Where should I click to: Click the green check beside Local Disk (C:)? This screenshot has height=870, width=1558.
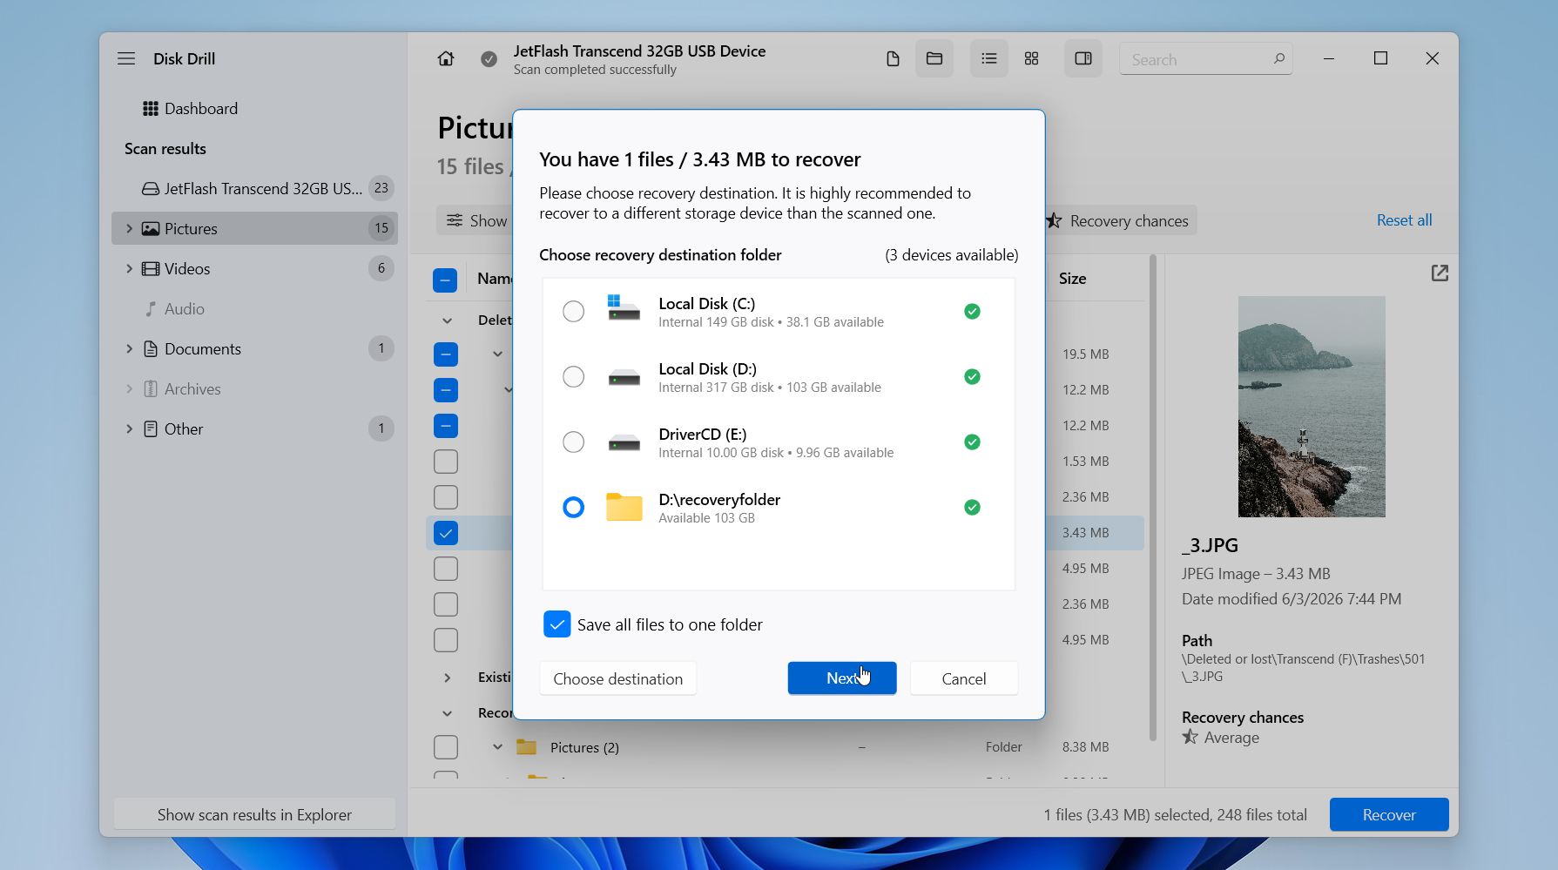click(x=972, y=311)
